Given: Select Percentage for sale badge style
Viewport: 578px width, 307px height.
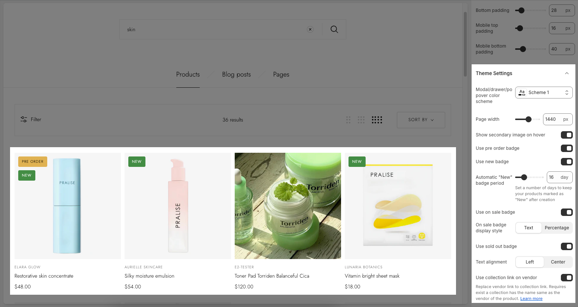Looking at the screenshot, I should (556, 228).
